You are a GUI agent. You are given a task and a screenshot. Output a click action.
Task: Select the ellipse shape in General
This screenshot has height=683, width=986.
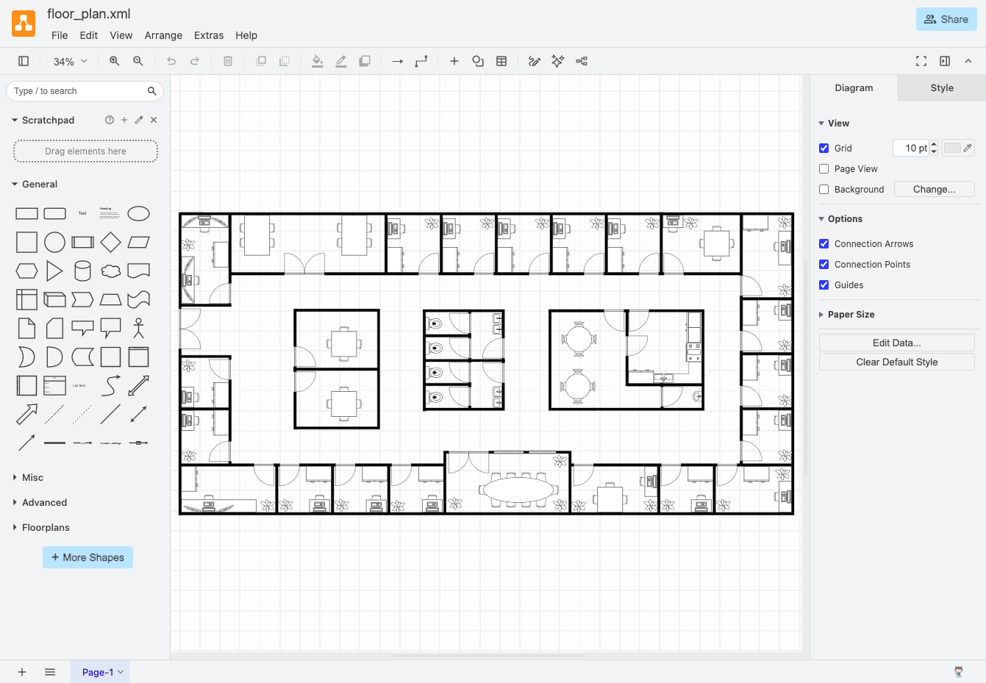[x=138, y=214]
